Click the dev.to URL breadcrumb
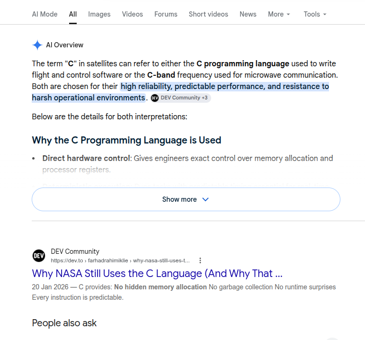 [120, 260]
